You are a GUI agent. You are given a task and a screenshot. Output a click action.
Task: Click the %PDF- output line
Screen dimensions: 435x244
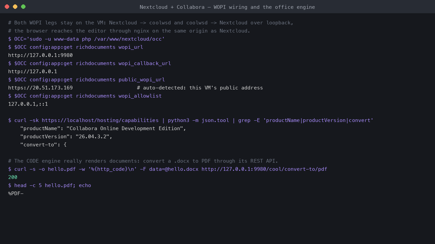point(16,194)
